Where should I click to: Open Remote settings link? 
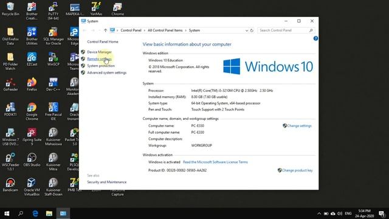(99, 59)
